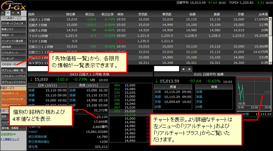Open 著作権・免責等 page

tap(13, 128)
